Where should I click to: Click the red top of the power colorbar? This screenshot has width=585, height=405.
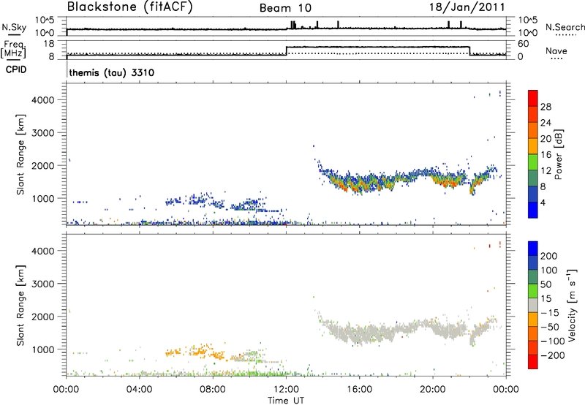533,98
